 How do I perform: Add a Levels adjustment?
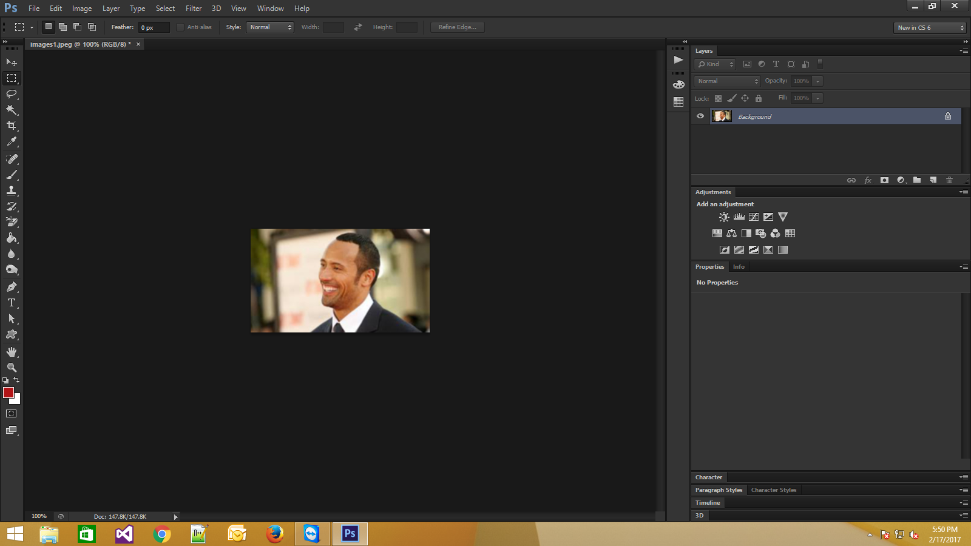click(739, 217)
